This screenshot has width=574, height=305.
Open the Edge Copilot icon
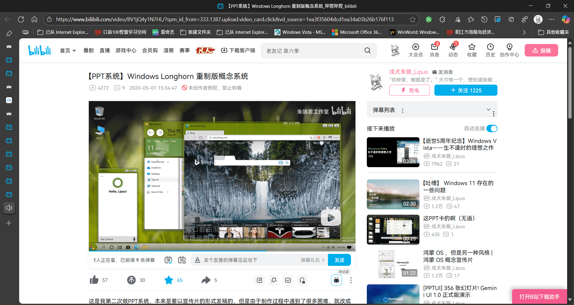tap(565, 19)
